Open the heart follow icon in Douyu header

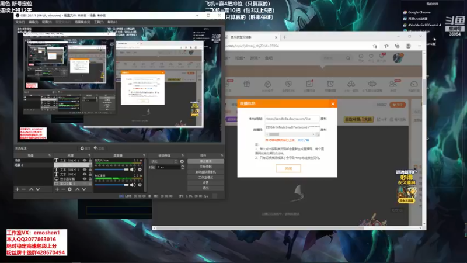371,56
